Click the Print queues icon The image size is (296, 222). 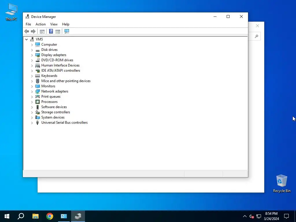tap(38, 97)
